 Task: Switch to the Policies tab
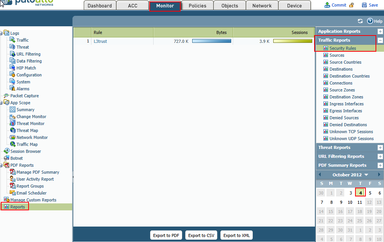pos(197,5)
